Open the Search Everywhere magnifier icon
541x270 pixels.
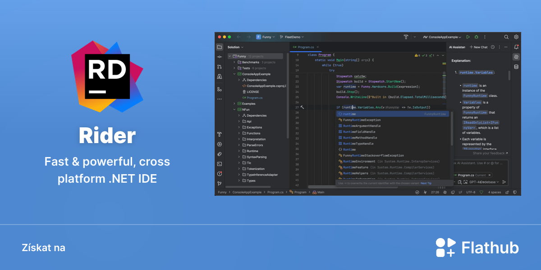click(506, 37)
